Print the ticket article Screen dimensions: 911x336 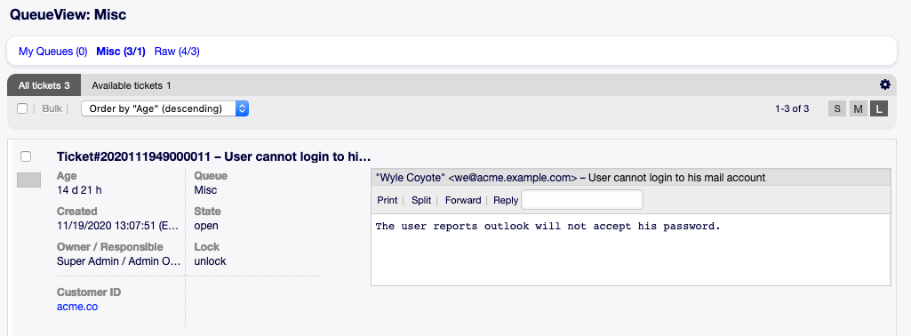pos(387,200)
